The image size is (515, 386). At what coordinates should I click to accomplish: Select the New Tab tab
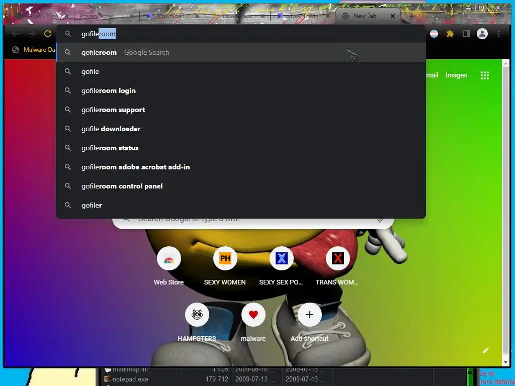(x=364, y=16)
